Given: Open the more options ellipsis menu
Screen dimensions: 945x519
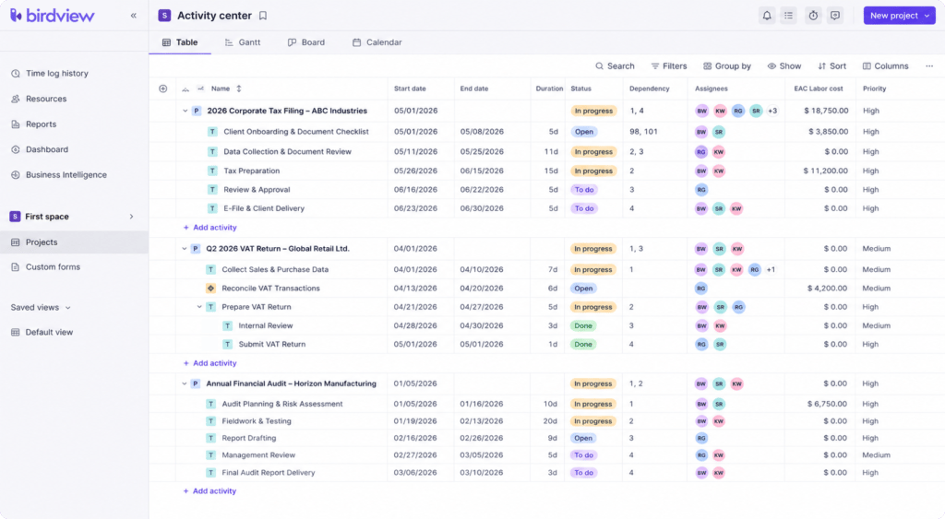Looking at the screenshot, I should point(929,66).
